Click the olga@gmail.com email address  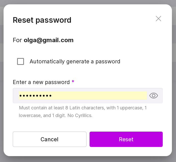[x=48, y=40]
